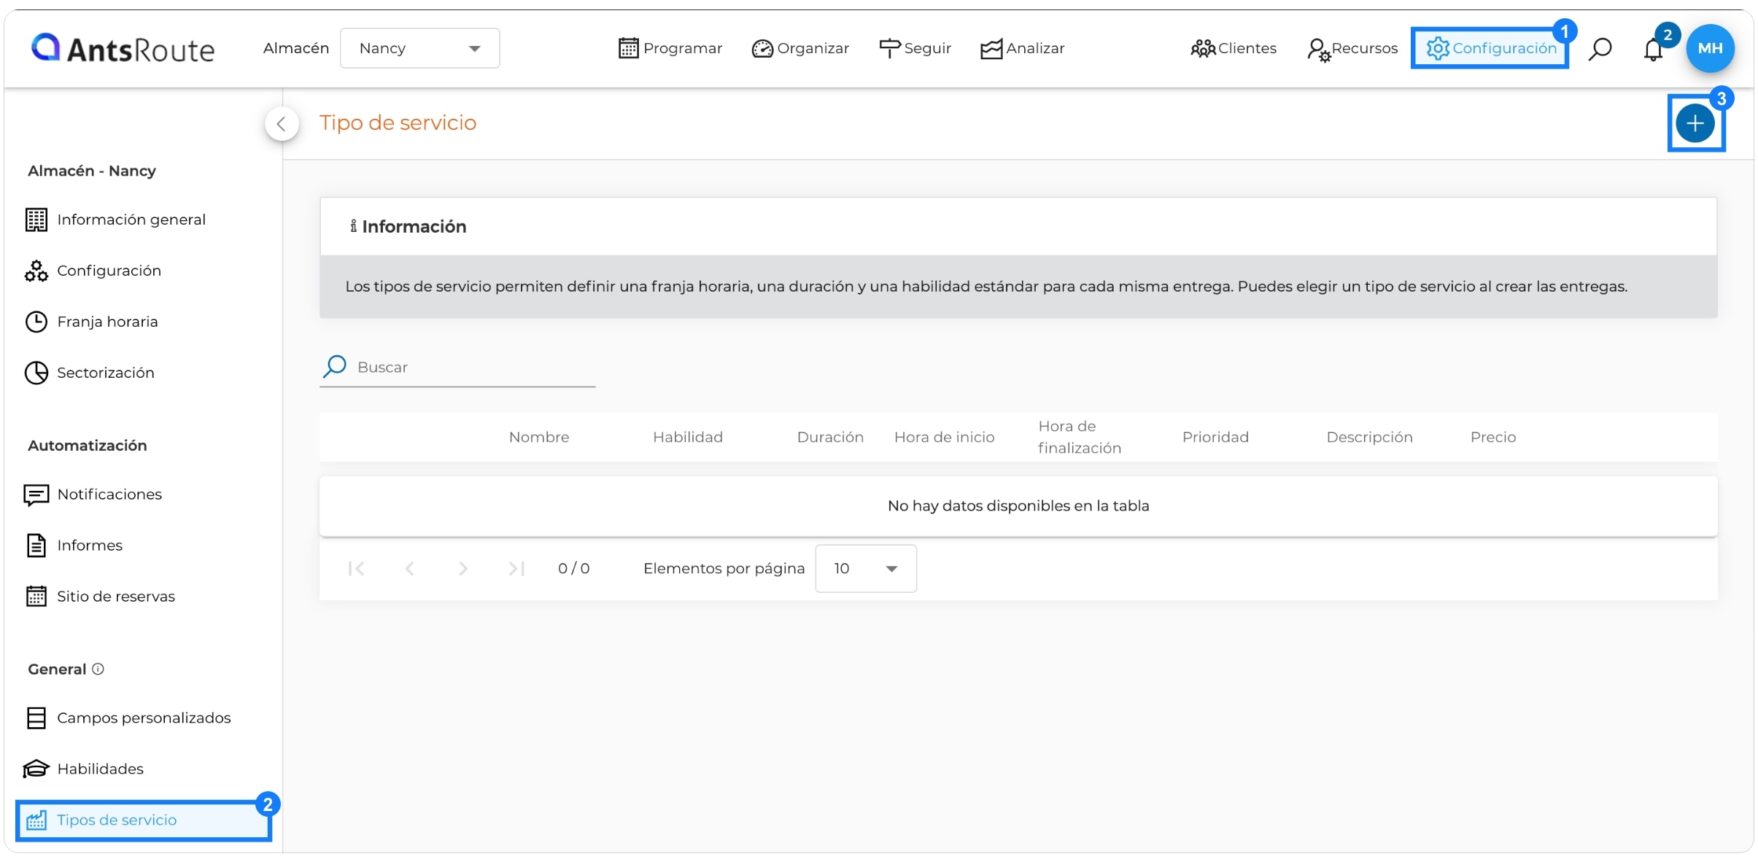
Task: Open Elementos por página dropdown
Action: [x=866, y=568]
